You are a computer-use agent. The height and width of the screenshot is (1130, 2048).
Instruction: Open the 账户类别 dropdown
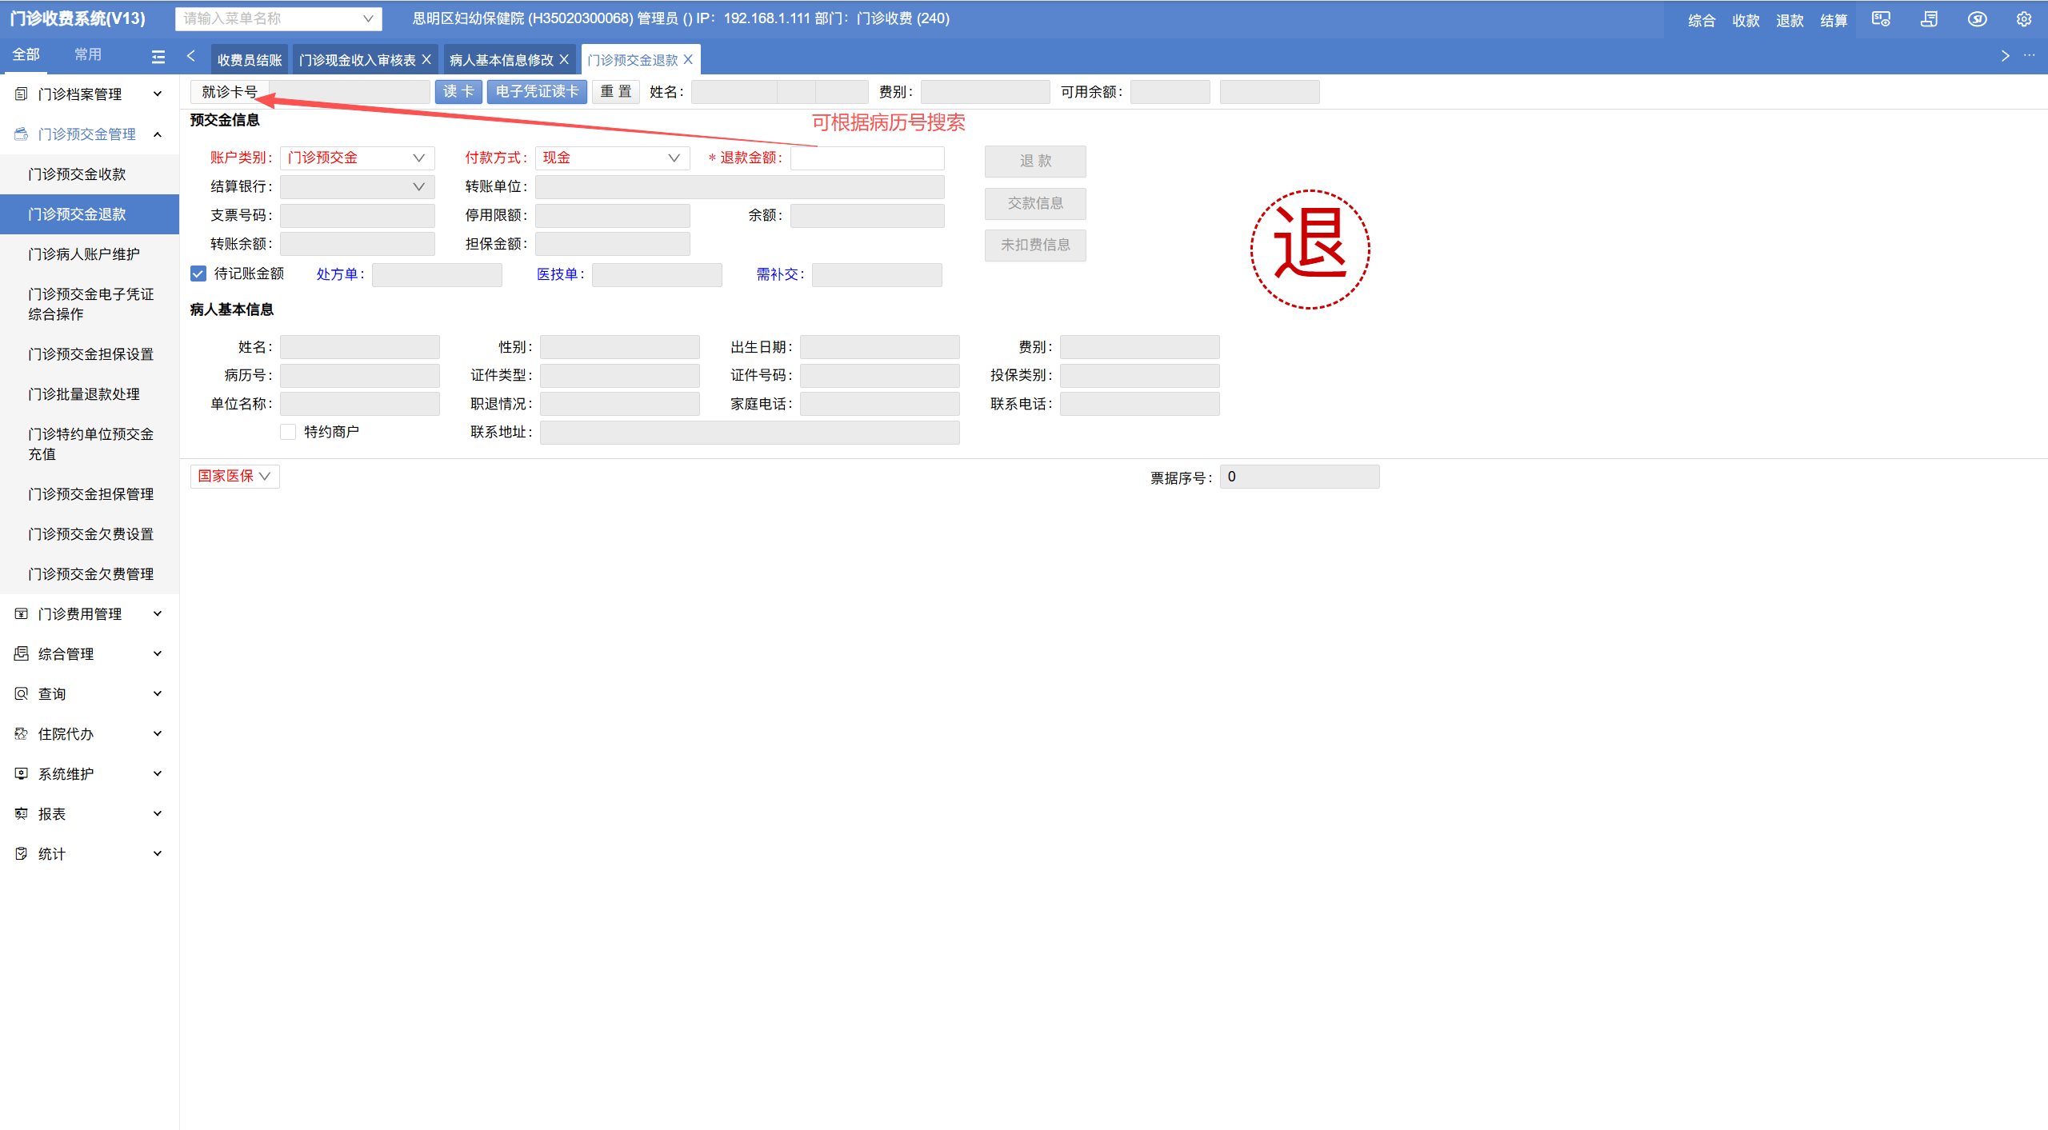coord(357,158)
